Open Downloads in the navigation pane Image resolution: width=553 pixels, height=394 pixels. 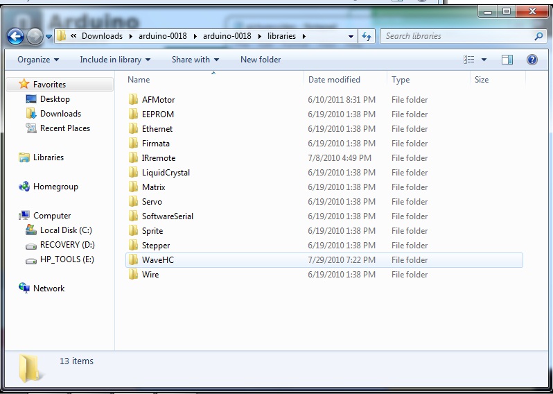(61, 114)
